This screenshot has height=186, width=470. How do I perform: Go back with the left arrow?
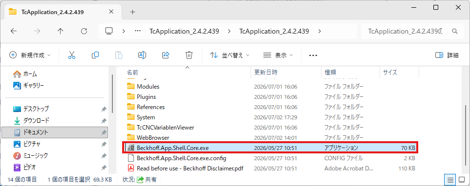[14, 31]
